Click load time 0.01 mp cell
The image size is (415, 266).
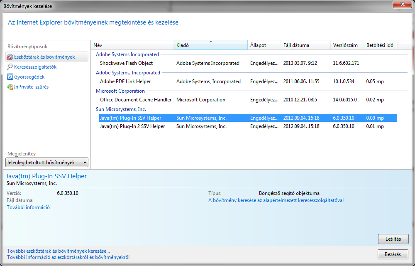point(375,126)
